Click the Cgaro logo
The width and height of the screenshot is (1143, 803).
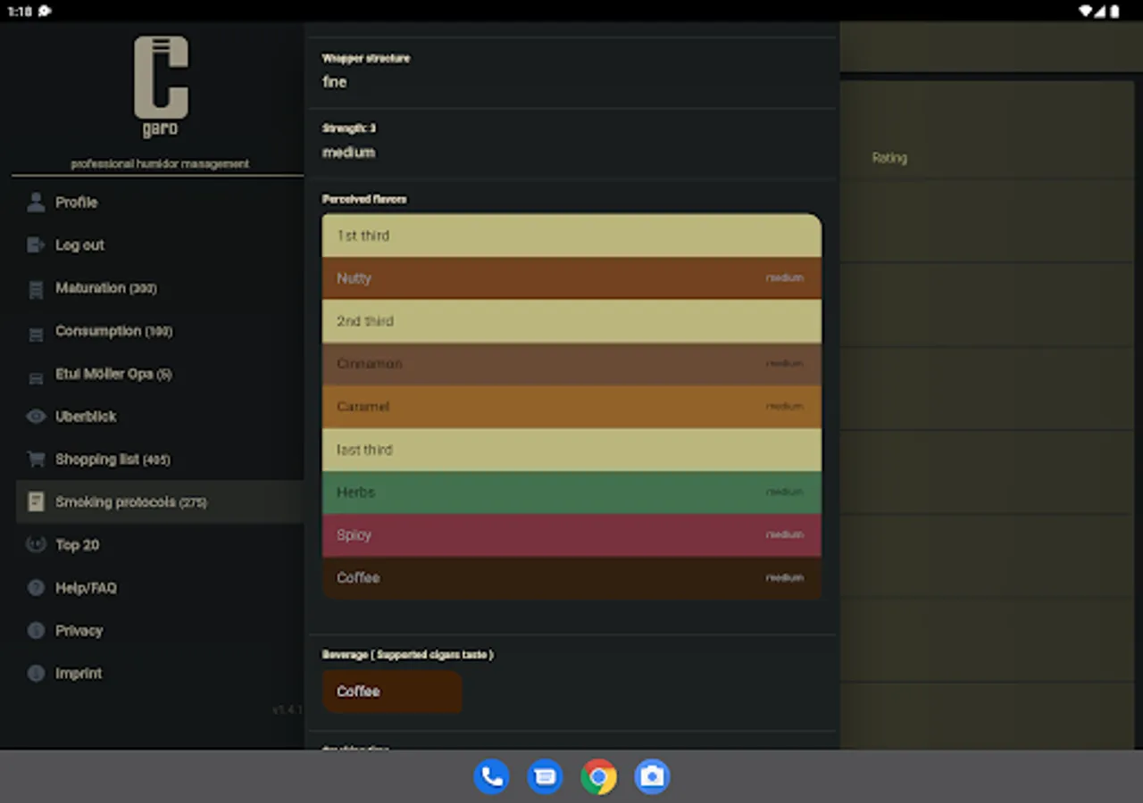point(161,86)
